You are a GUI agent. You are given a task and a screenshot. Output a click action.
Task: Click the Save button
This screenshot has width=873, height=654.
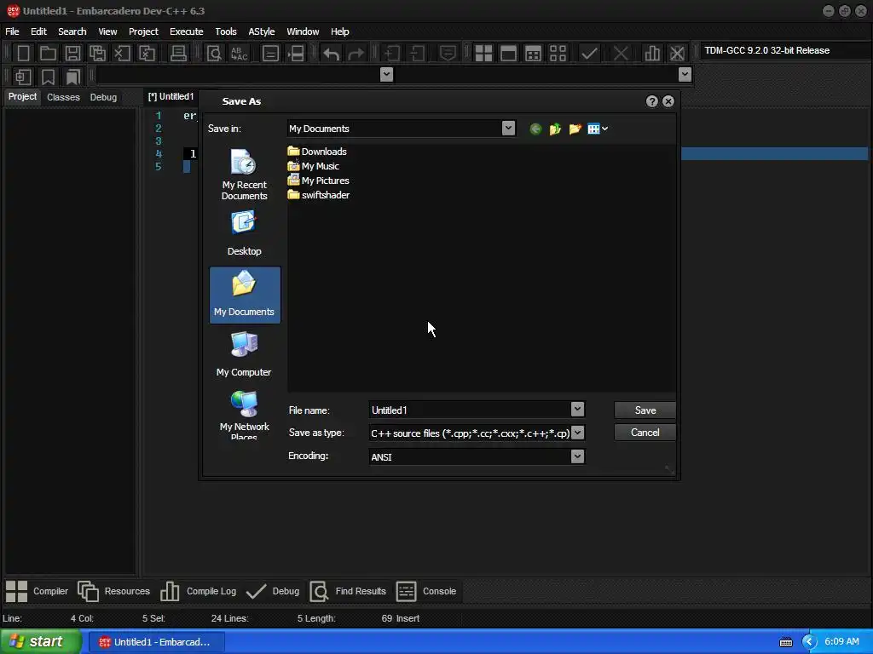(645, 410)
